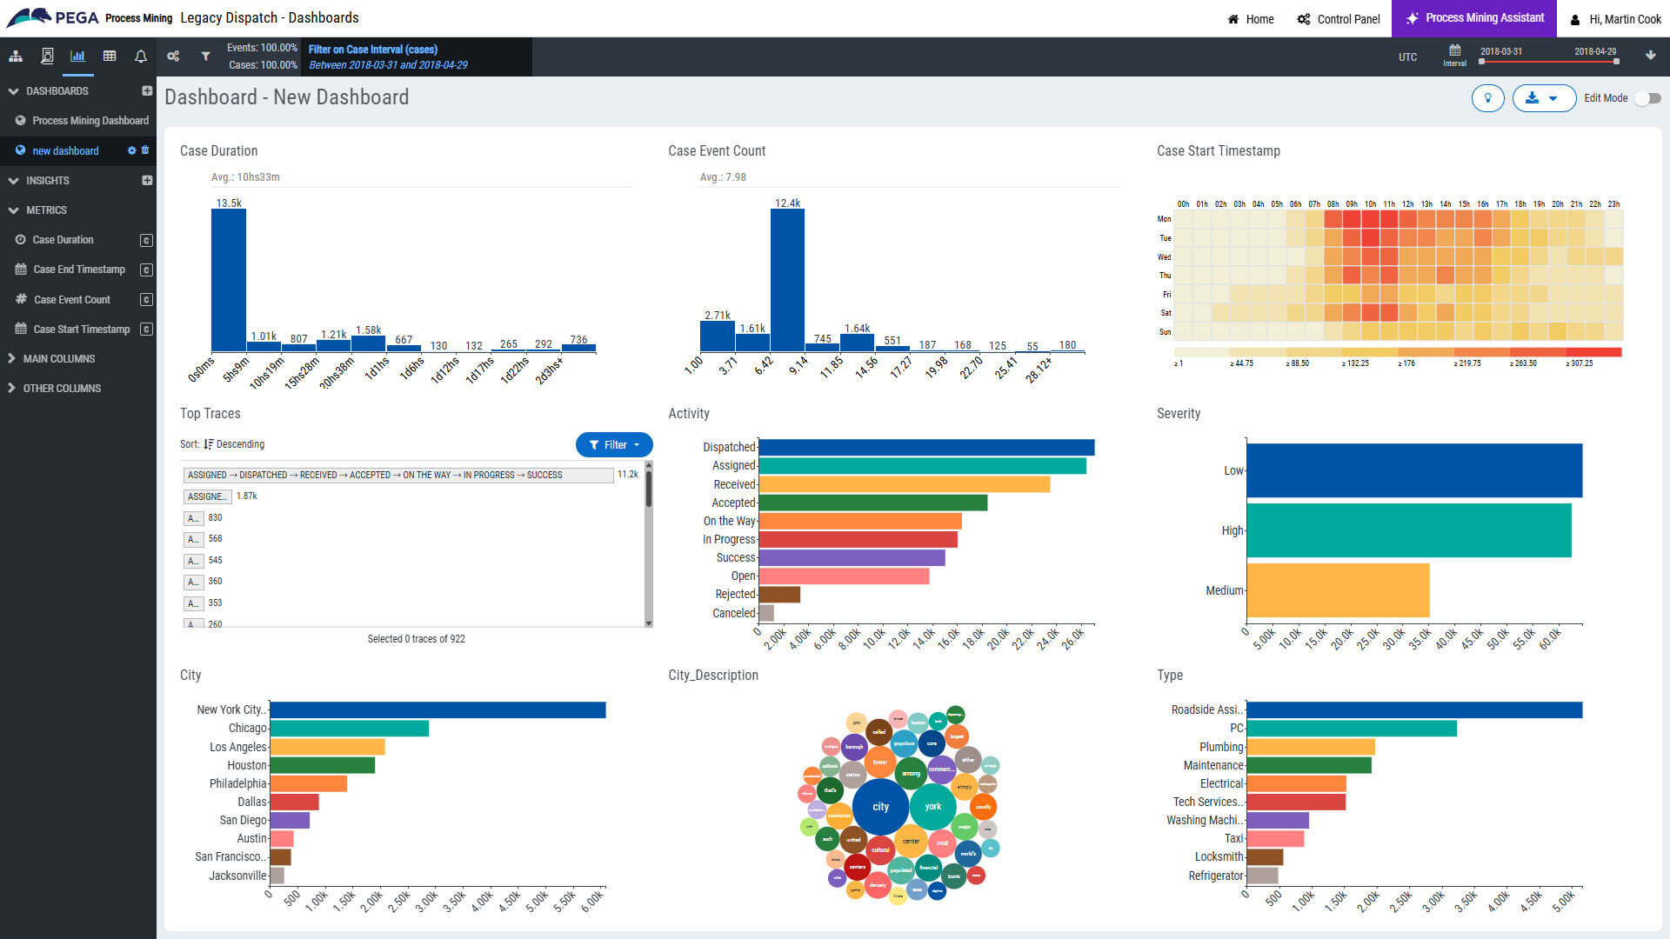Toggle Edit Mode switch
This screenshot has width=1670, height=939.
coord(1648,98)
